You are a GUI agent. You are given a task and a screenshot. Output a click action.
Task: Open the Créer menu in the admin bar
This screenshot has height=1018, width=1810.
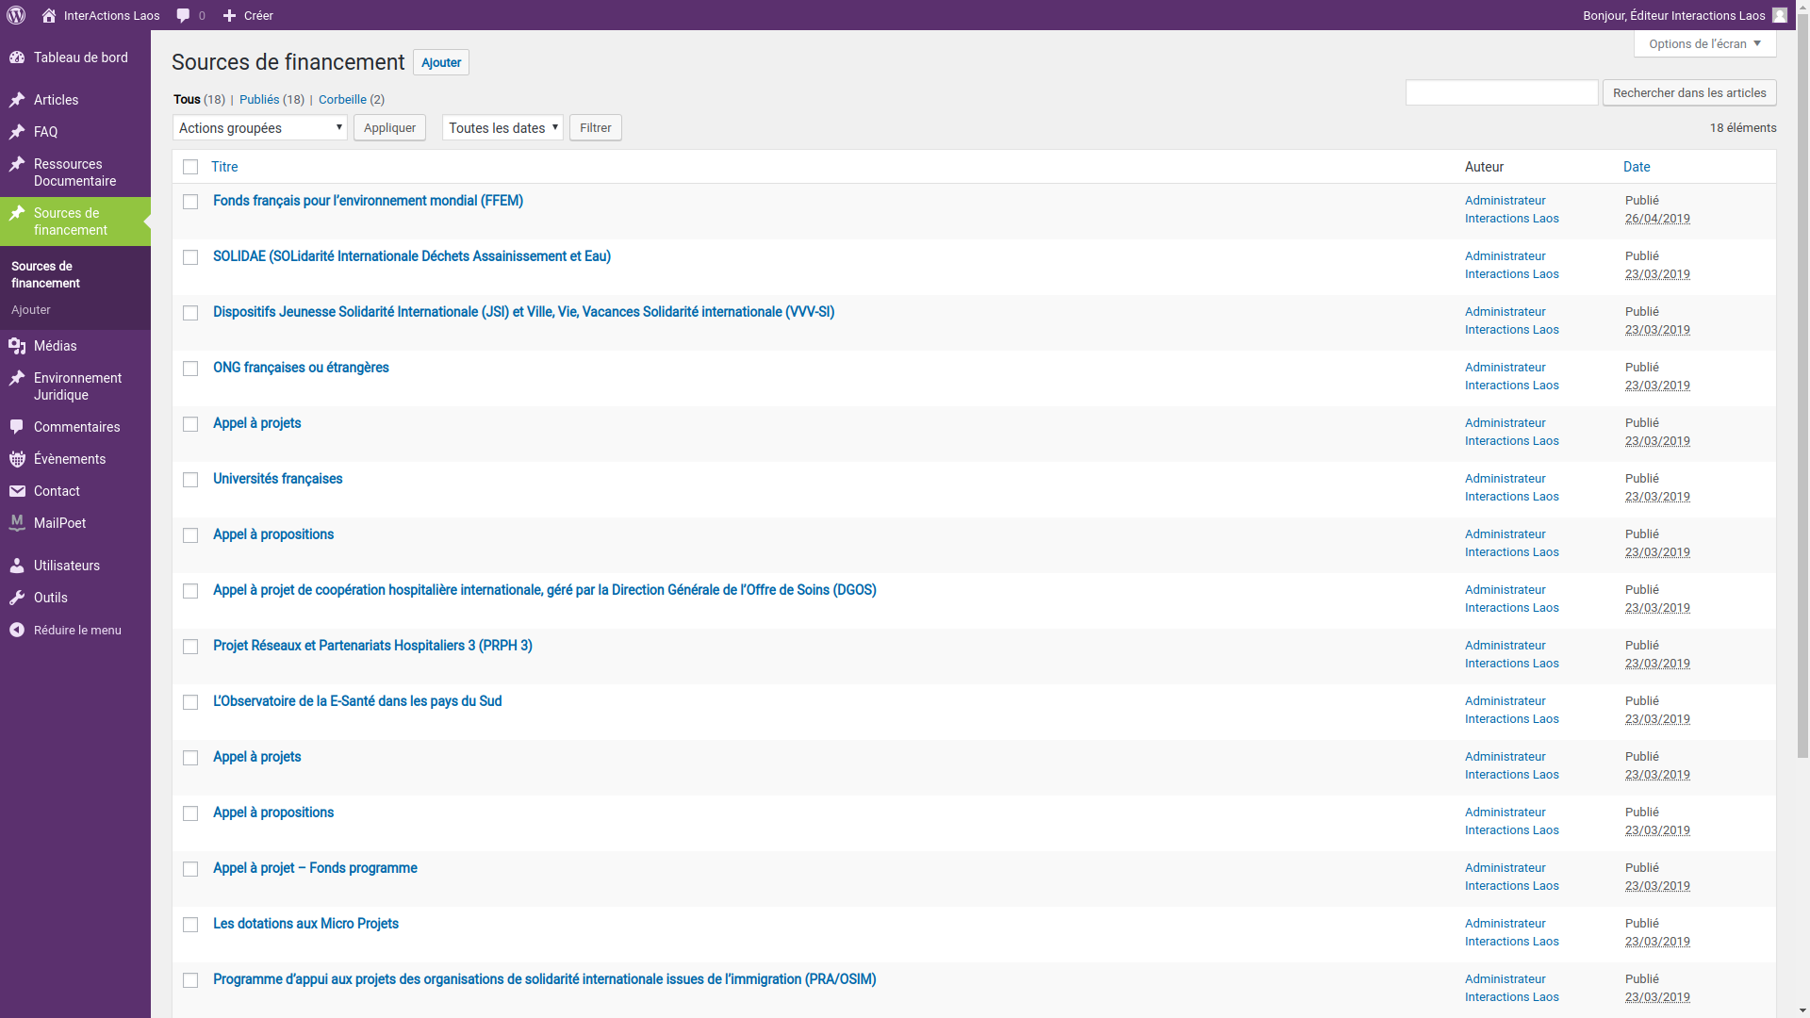248,15
